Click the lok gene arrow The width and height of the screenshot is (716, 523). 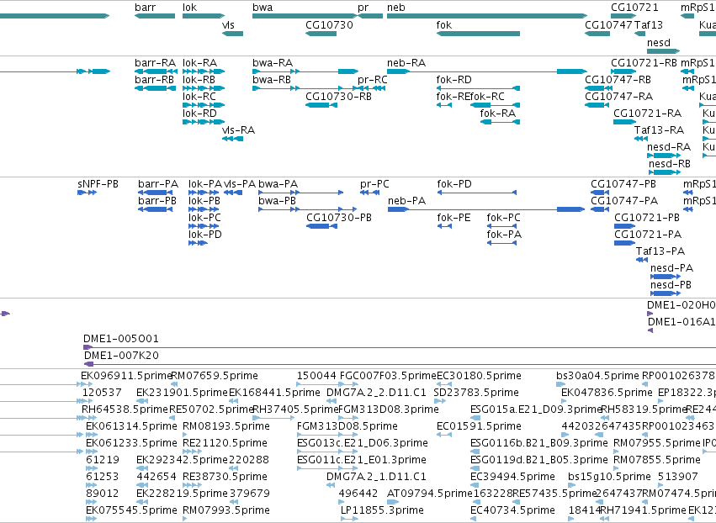click(x=204, y=16)
